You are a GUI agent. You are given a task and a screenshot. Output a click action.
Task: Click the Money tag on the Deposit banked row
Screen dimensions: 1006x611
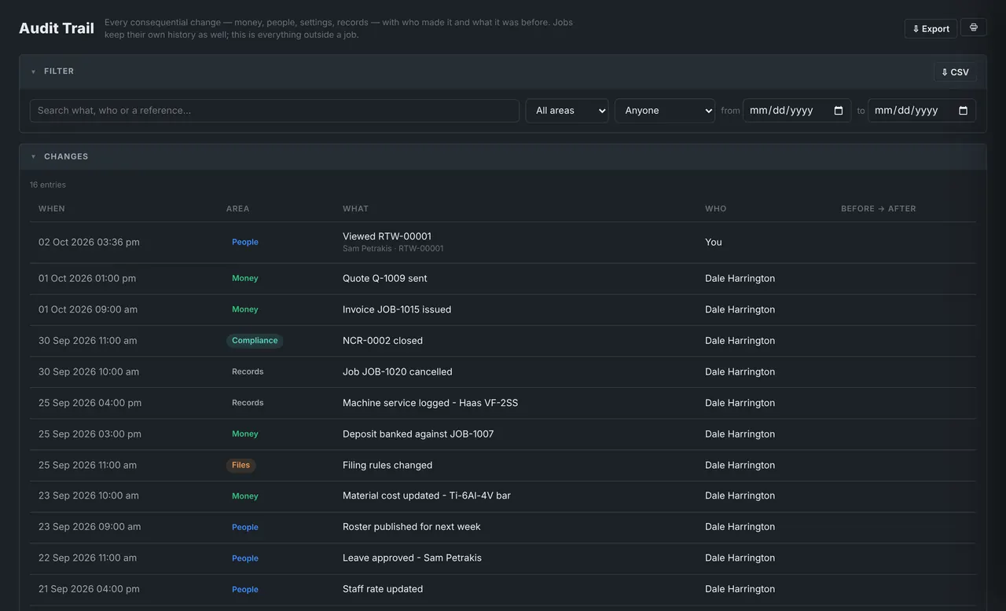click(x=245, y=434)
